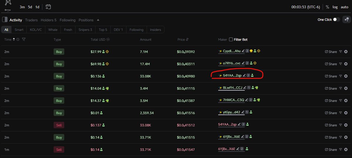Filter by maker funnel in $69.98 row
352x158 pixels.
tap(341, 64)
